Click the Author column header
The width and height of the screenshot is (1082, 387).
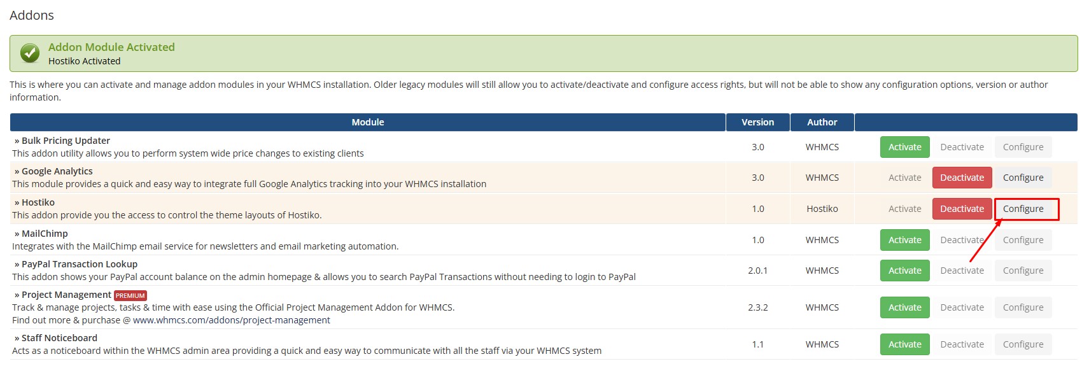(x=822, y=122)
